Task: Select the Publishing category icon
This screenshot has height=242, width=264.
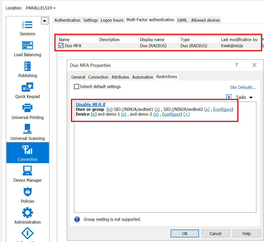Action: point(28,66)
